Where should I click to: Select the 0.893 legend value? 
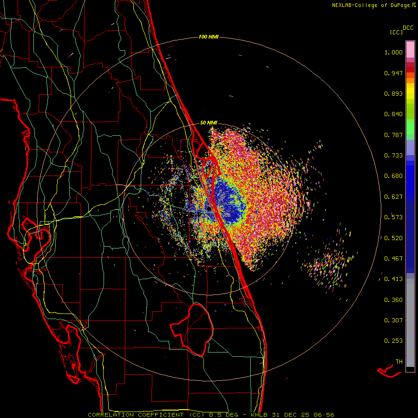pos(393,93)
